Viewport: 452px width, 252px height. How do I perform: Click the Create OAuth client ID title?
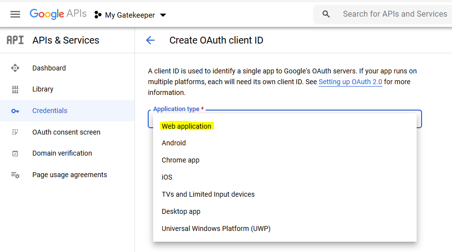tap(216, 40)
